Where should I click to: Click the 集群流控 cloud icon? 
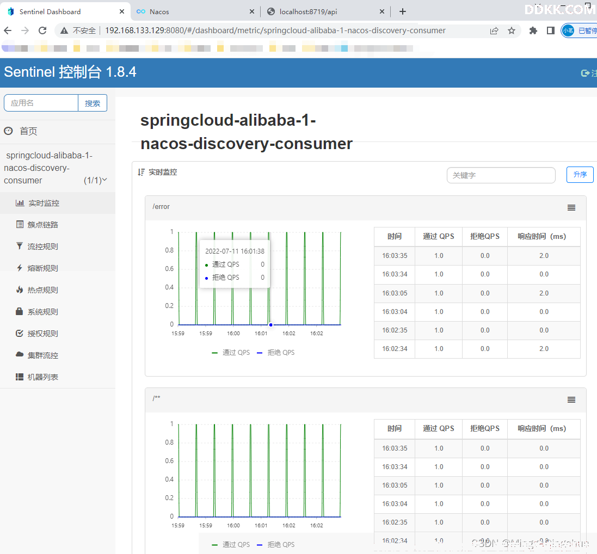tap(20, 354)
